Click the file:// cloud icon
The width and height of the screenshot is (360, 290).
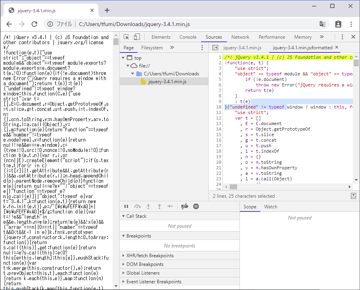pyautogui.click(x=134, y=66)
